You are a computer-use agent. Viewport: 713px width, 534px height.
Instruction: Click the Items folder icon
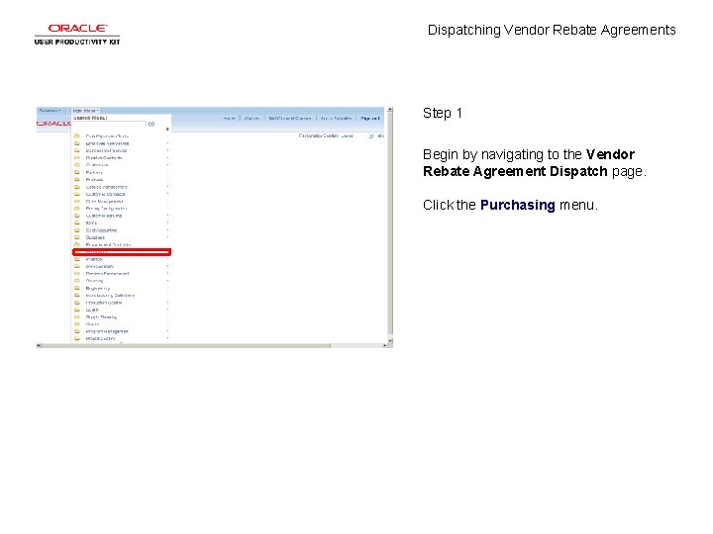(77, 222)
